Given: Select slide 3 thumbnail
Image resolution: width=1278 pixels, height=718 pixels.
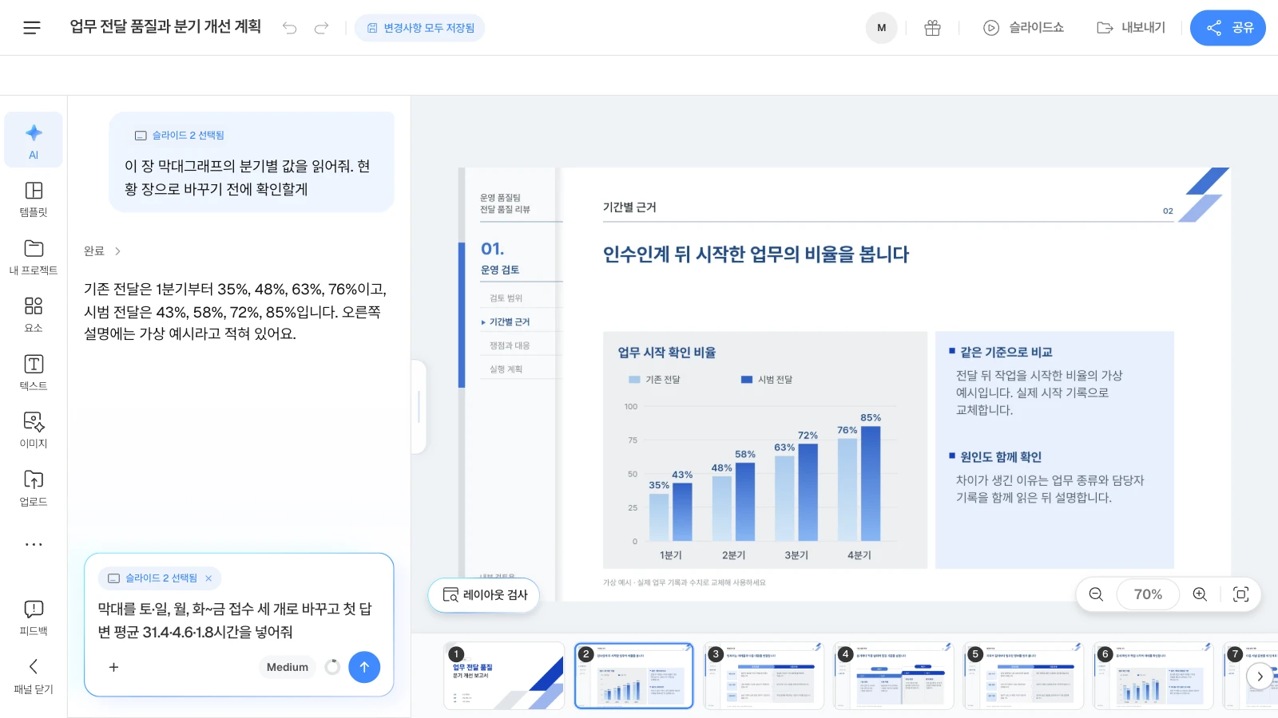Looking at the screenshot, I should (764, 676).
